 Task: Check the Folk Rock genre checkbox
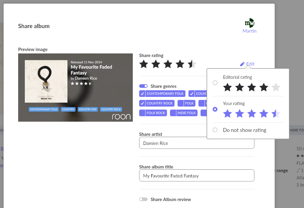142,113
